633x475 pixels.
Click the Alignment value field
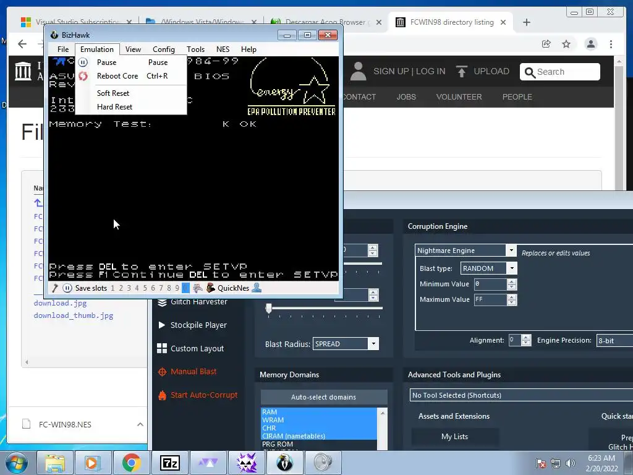tap(515, 340)
